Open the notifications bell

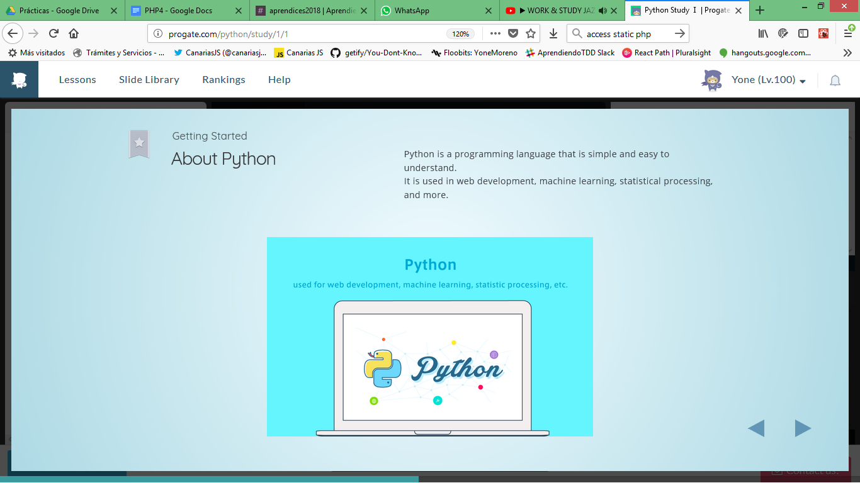[835, 80]
